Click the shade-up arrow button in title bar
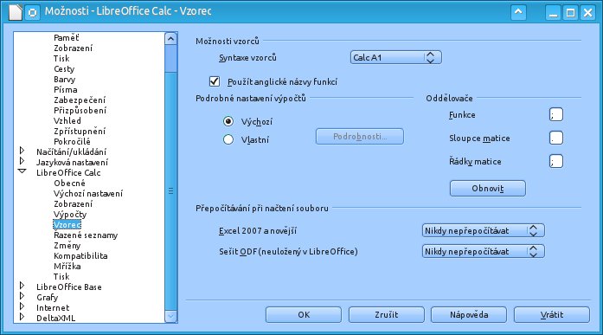The image size is (603, 335). [x=518, y=12]
